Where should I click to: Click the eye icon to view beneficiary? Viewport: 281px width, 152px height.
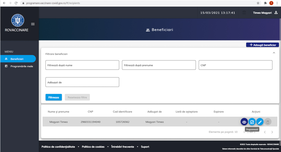click(244, 122)
